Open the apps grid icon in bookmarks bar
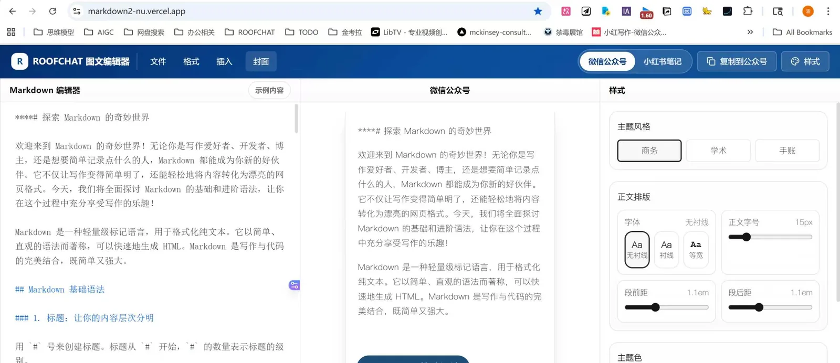840x363 pixels. pos(11,32)
